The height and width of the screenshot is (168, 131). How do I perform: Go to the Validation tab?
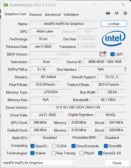click(x=71, y=14)
